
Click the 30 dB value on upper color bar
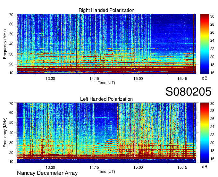click(x=212, y=16)
